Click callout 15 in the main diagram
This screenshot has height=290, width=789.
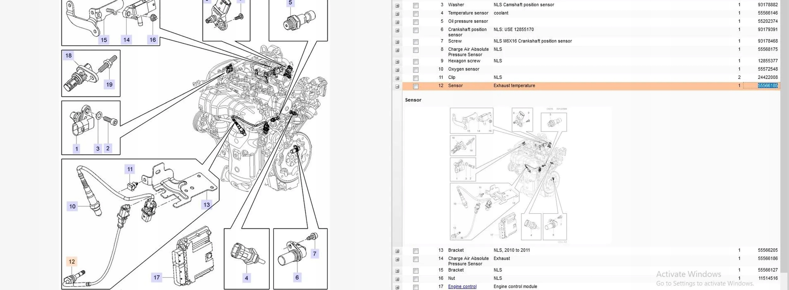click(x=104, y=40)
